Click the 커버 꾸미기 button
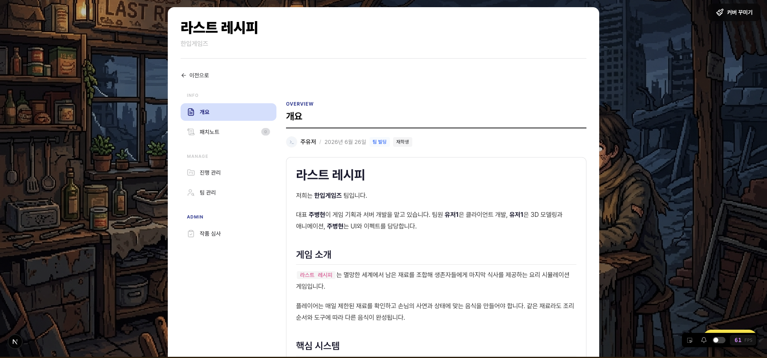Image resolution: width=767 pixels, height=358 pixels. 734,12
